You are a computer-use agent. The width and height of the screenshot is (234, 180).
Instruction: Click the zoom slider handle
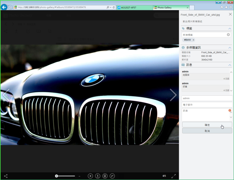(57, 176)
